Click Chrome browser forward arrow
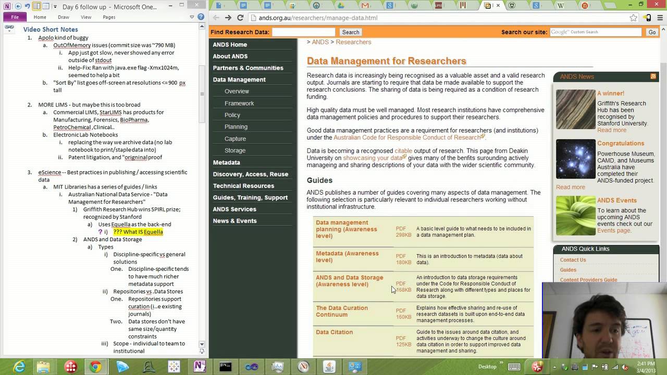The width and height of the screenshot is (667, 375). (228, 18)
